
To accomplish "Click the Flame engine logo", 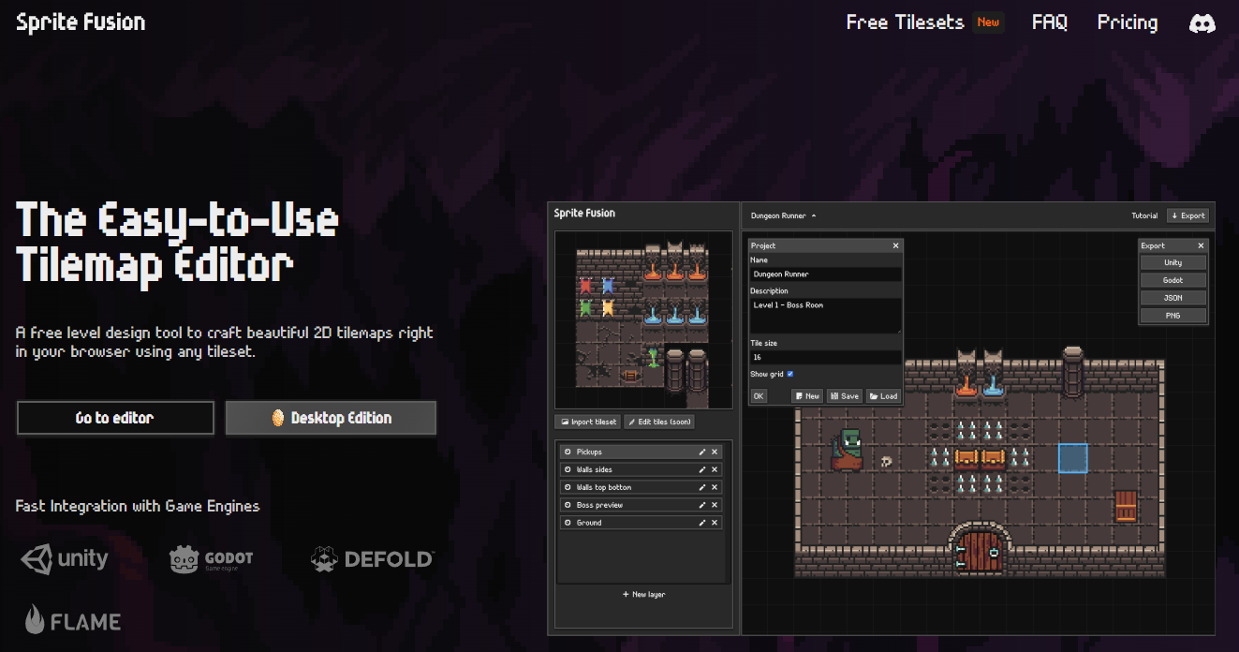I will (72, 620).
